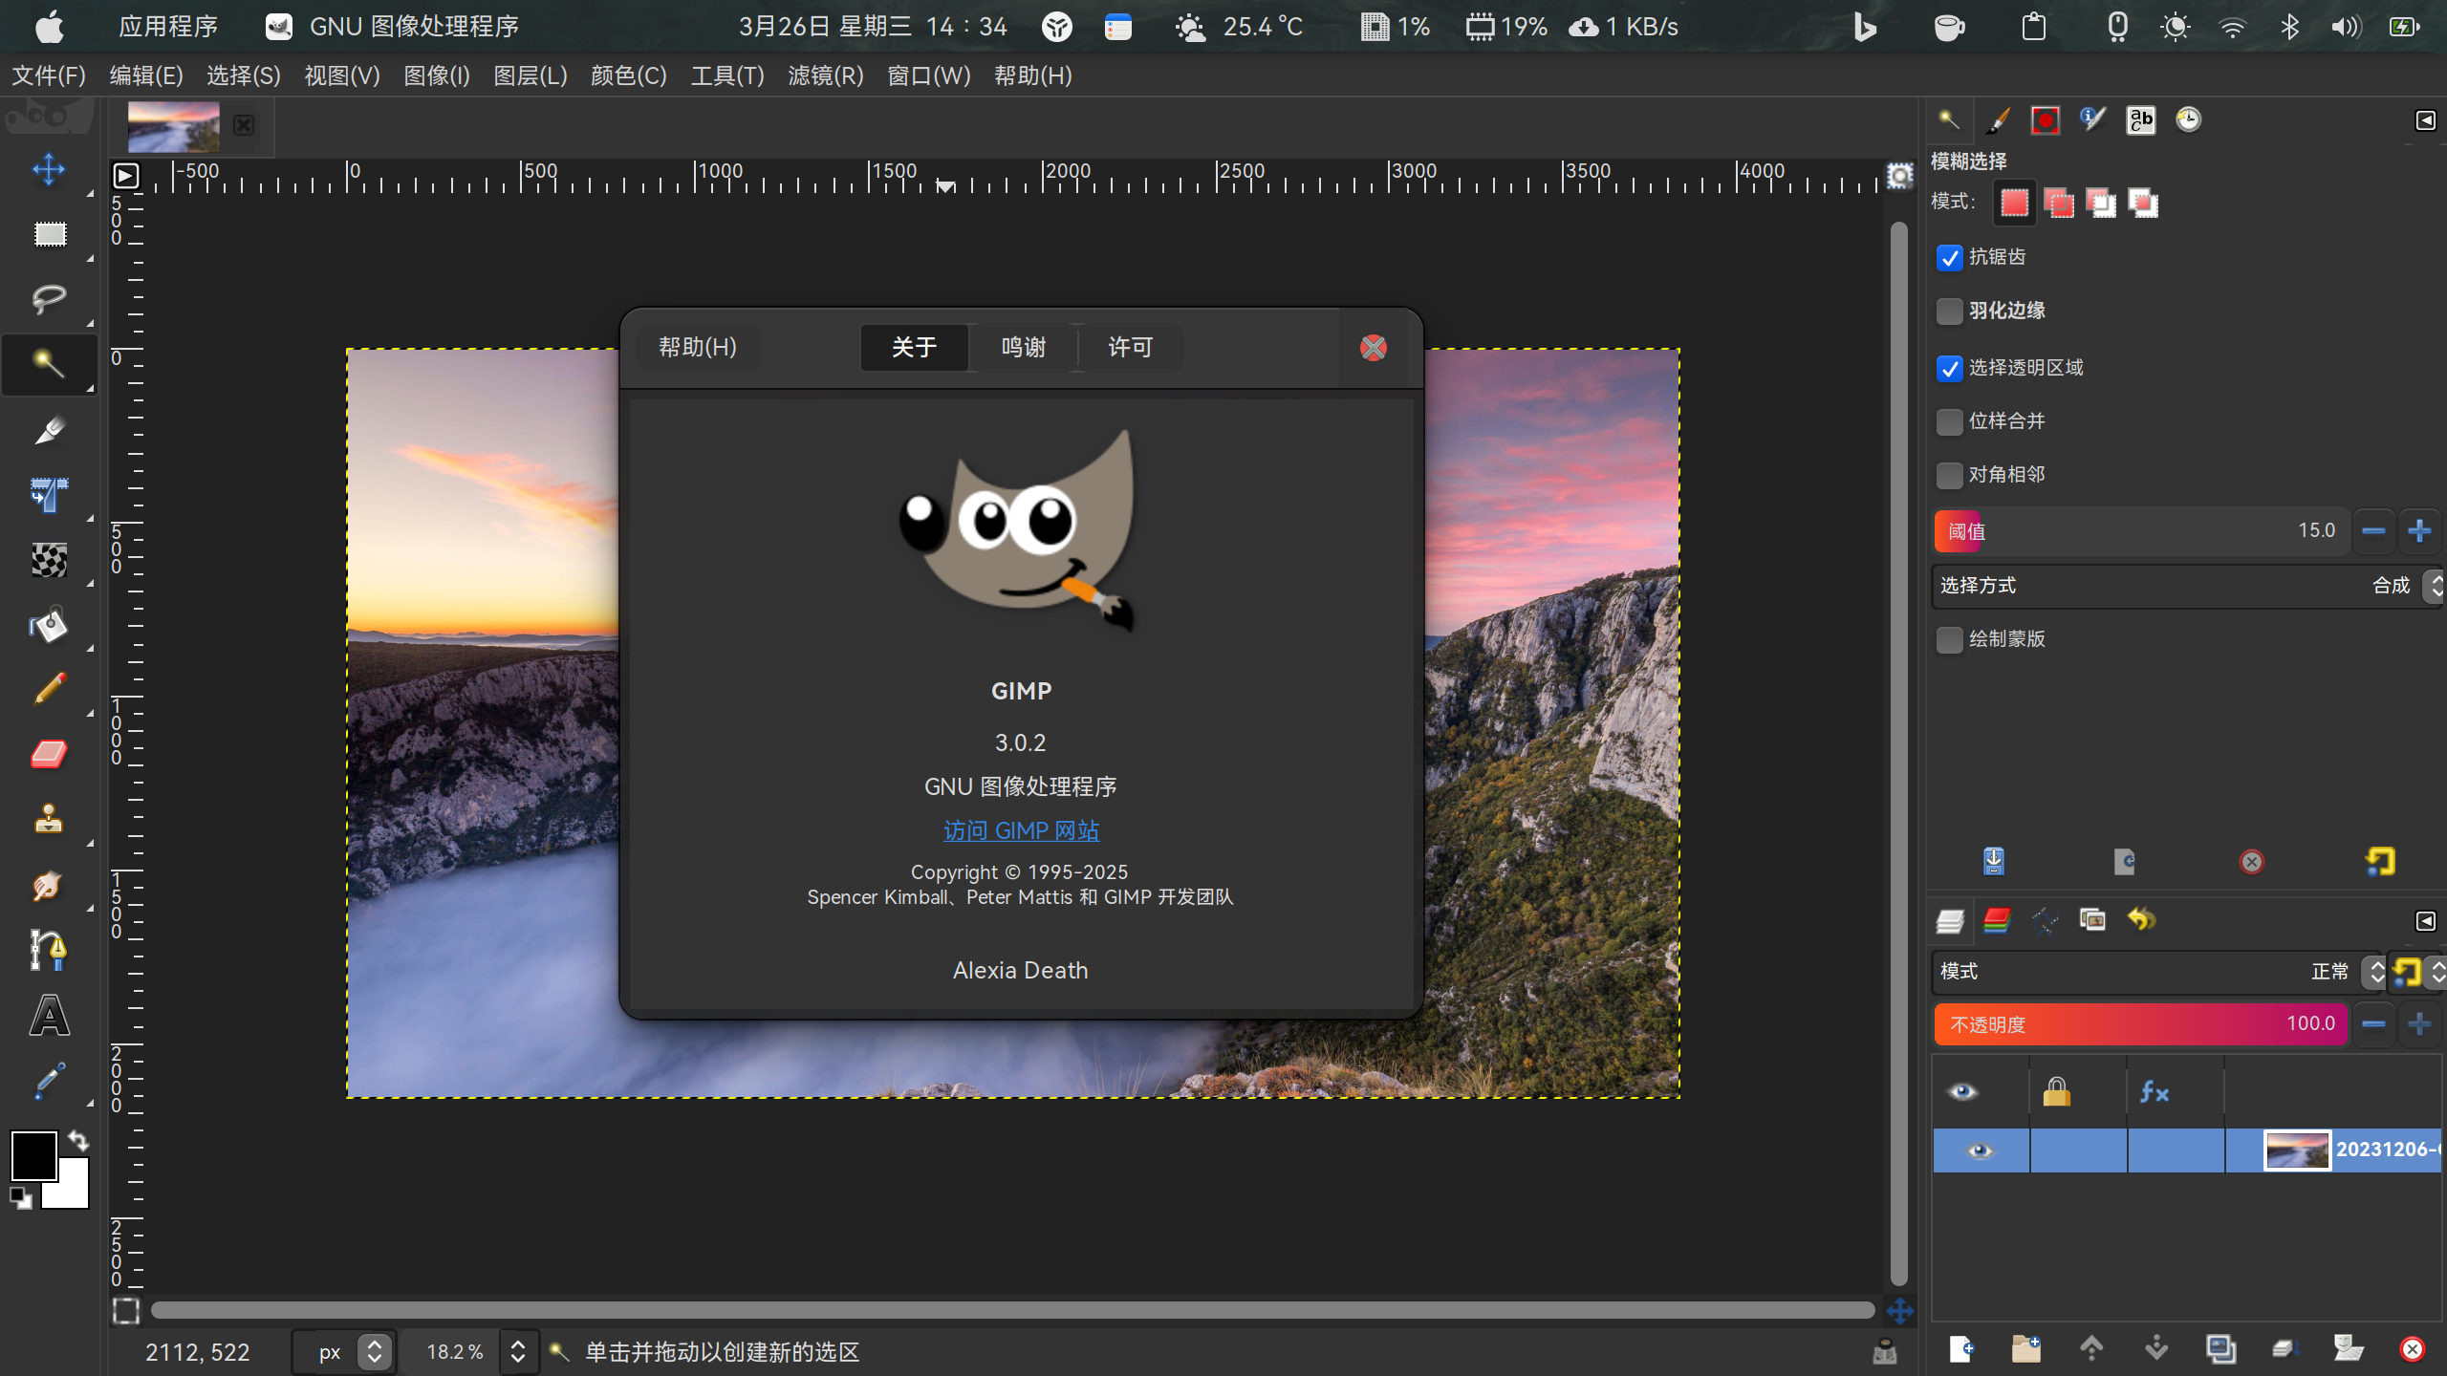Enable the 绘制蒙版 checkbox
Screen dimensions: 2447x1376
point(1949,640)
